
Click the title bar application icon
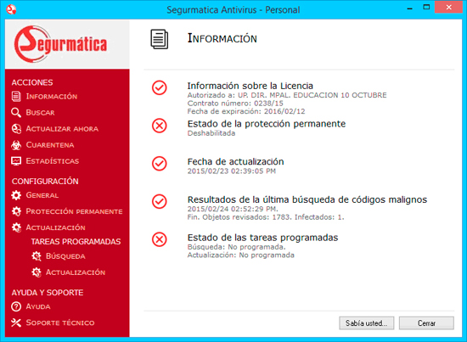point(11,9)
